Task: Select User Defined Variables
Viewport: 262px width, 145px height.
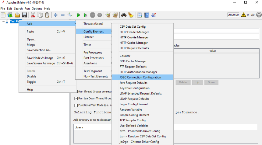Action: point(143,126)
